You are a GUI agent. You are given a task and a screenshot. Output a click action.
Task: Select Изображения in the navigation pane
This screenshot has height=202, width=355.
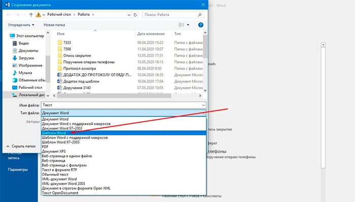(x=27, y=65)
